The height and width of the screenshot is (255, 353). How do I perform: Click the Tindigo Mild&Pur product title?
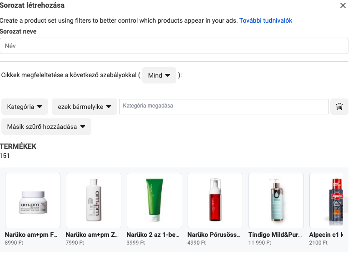pyautogui.click(x=275, y=235)
